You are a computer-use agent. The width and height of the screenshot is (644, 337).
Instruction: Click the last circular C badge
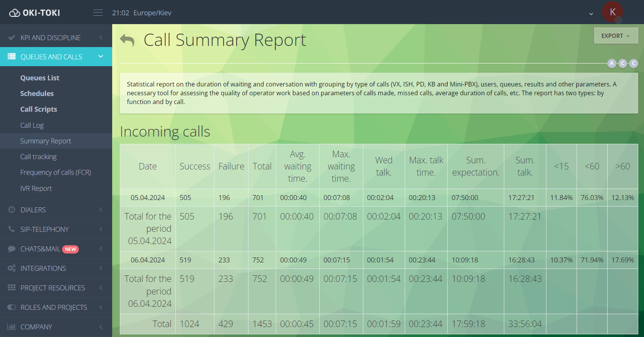[634, 63]
